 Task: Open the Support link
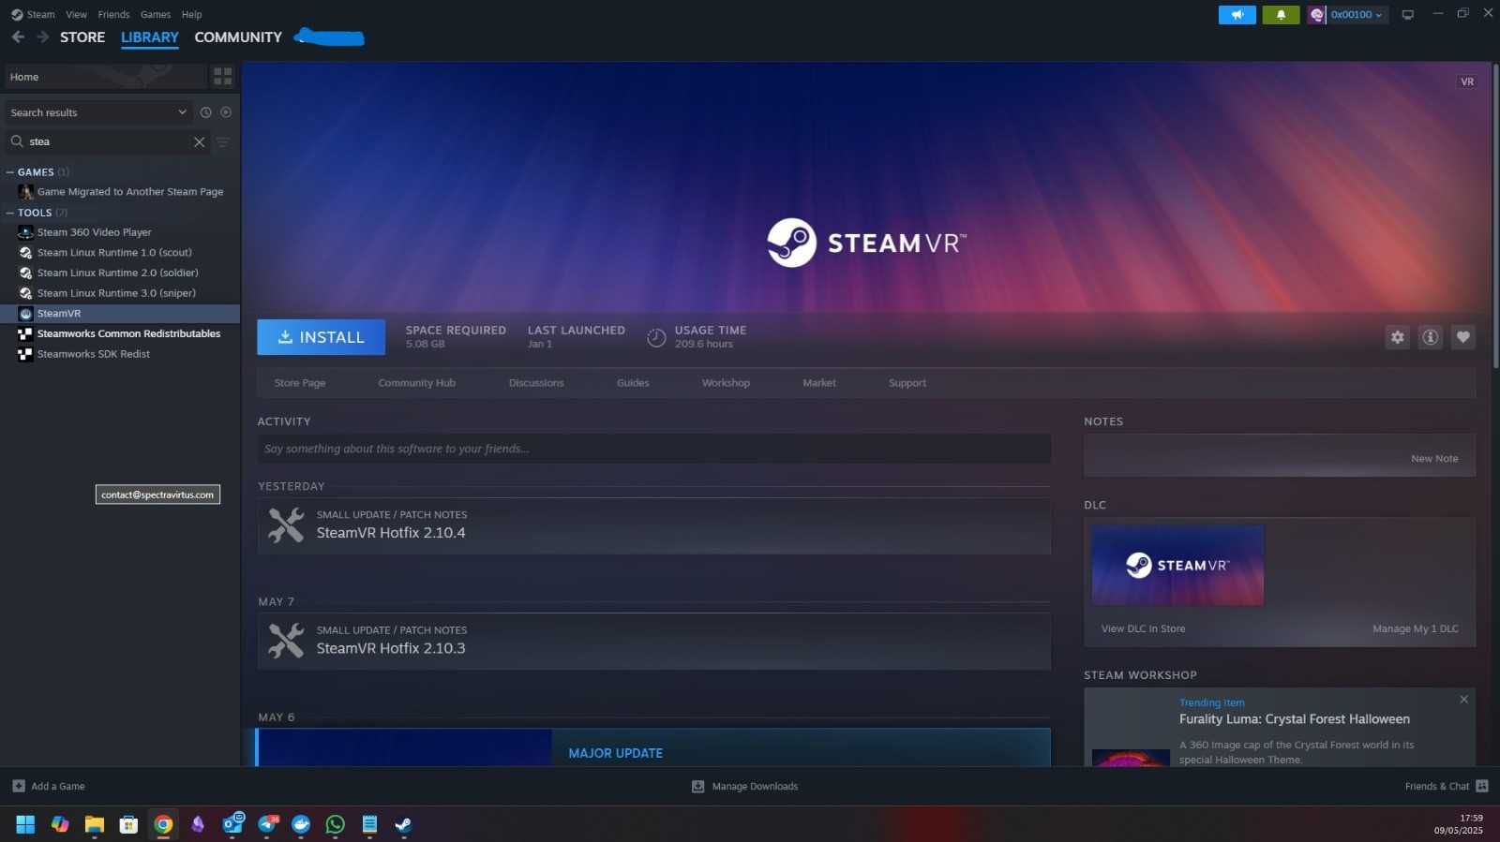(907, 383)
